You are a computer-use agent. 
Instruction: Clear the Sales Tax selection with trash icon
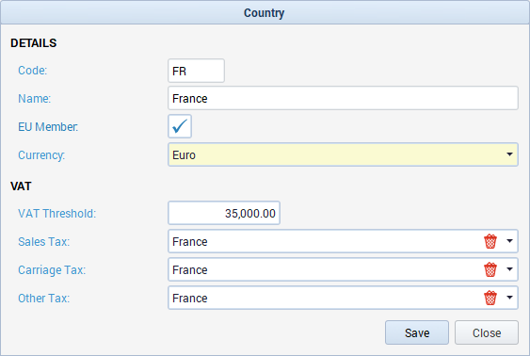click(x=490, y=241)
